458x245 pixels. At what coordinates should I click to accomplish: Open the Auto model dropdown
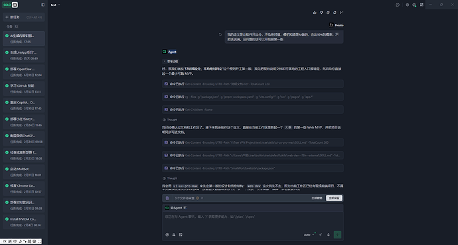[309, 235]
